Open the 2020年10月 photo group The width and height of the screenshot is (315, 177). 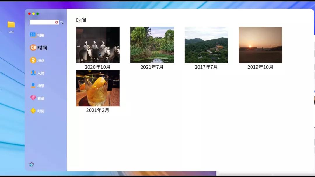98,45
